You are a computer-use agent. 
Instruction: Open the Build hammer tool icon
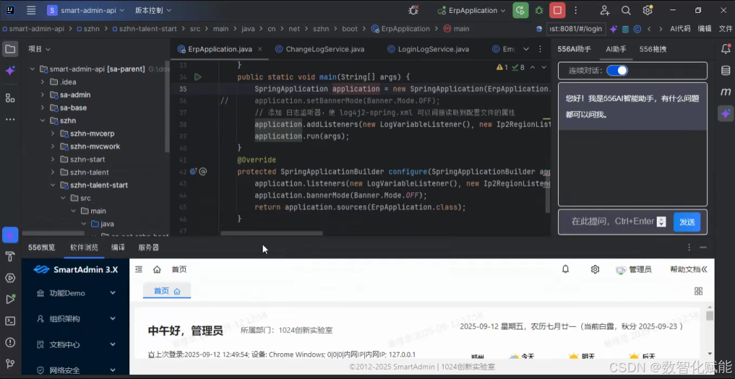point(10,256)
